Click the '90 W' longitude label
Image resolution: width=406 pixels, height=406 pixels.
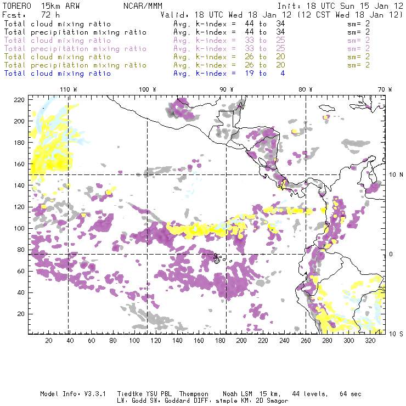[x=227, y=89]
